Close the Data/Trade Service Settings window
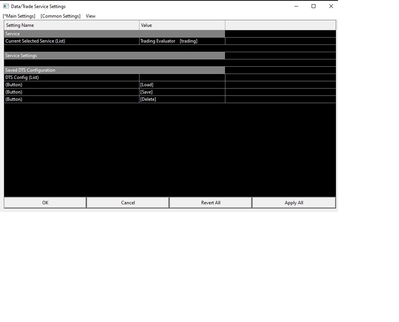This screenshot has width=399, height=322. [331, 7]
